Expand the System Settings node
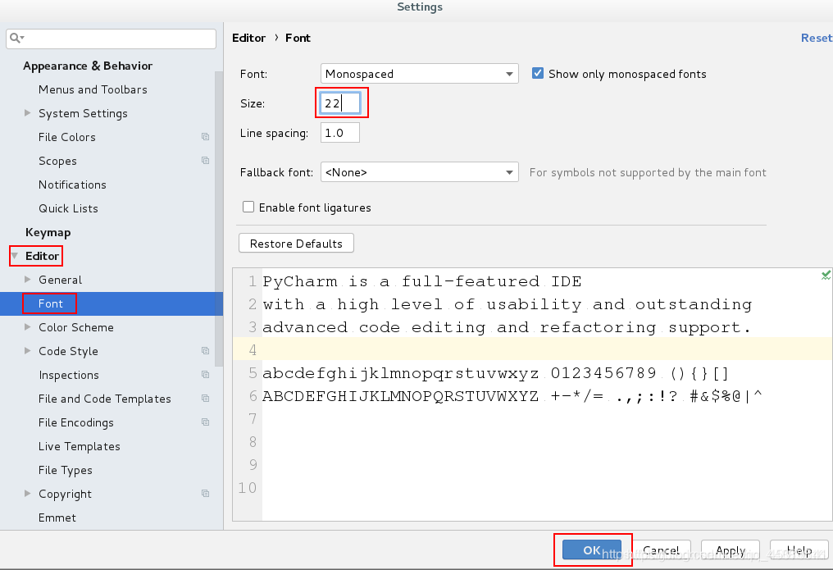The image size is (833, 570). click(28, 112)
